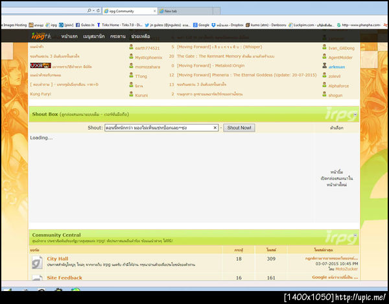Click the user icon beside shogun
389x304 pixels.
pos(324,94)
